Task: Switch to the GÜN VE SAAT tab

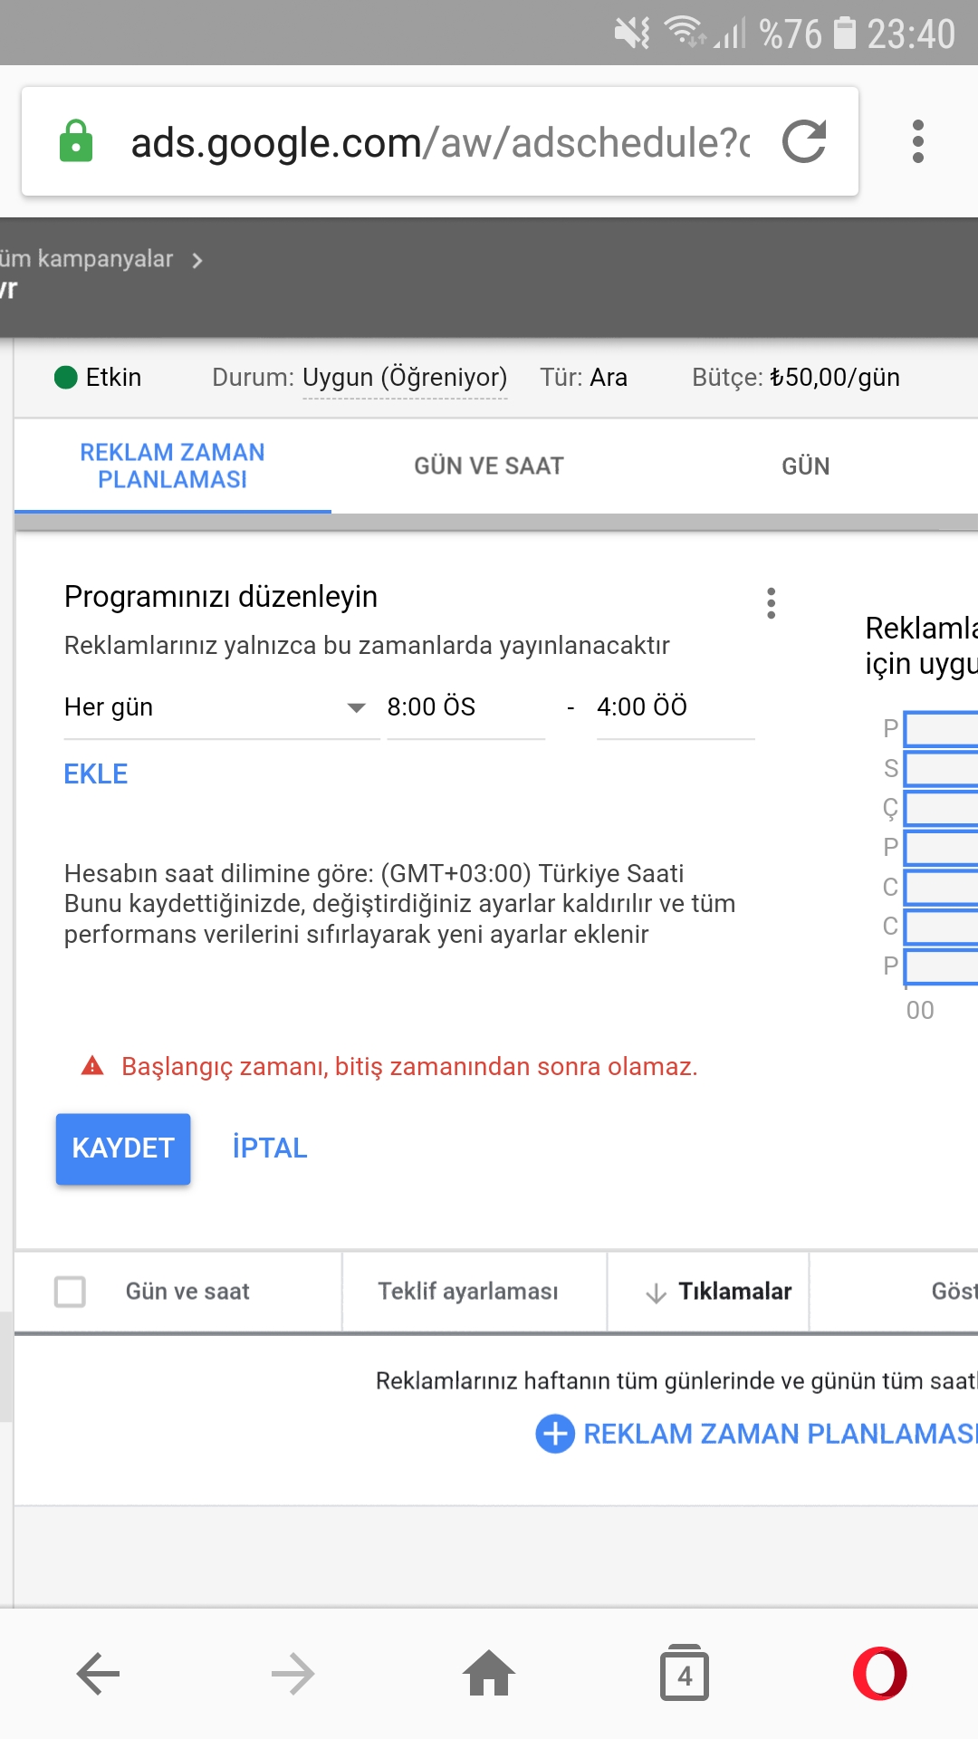Action: click(x=489, y=466)
